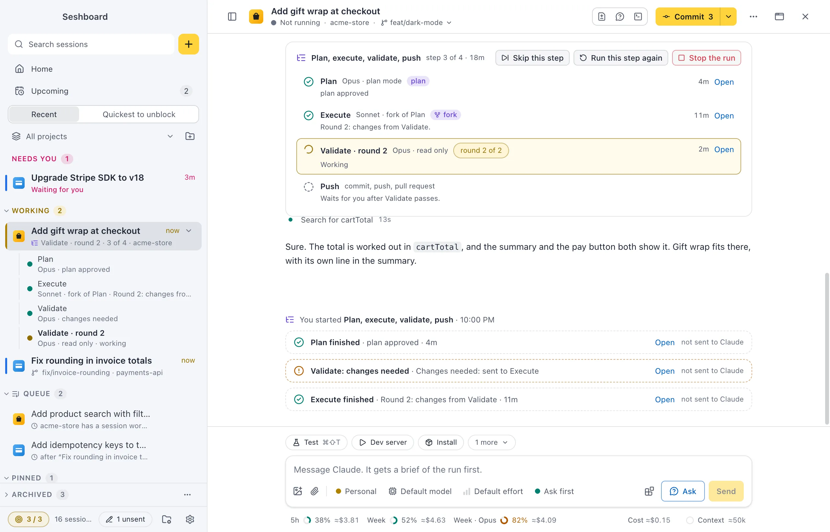
Task: Open settings gear in the sidebar footer
Action: point(190,519)
